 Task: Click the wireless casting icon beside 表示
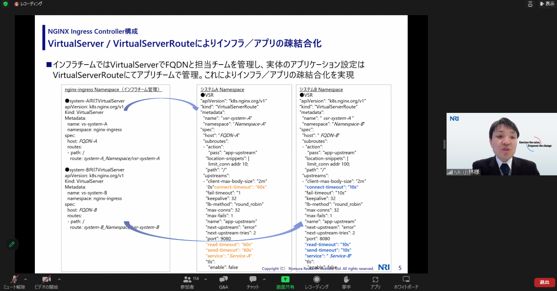530,4
